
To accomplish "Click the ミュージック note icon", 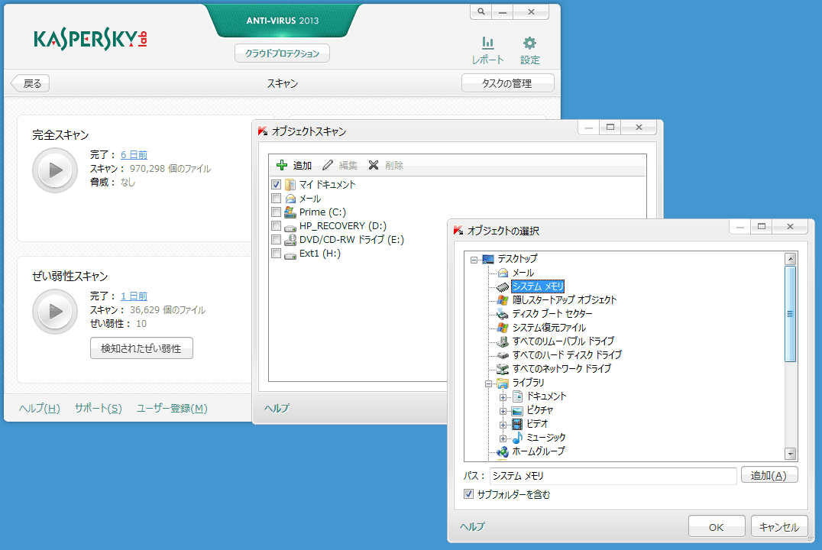I will [x=517, y=437].
